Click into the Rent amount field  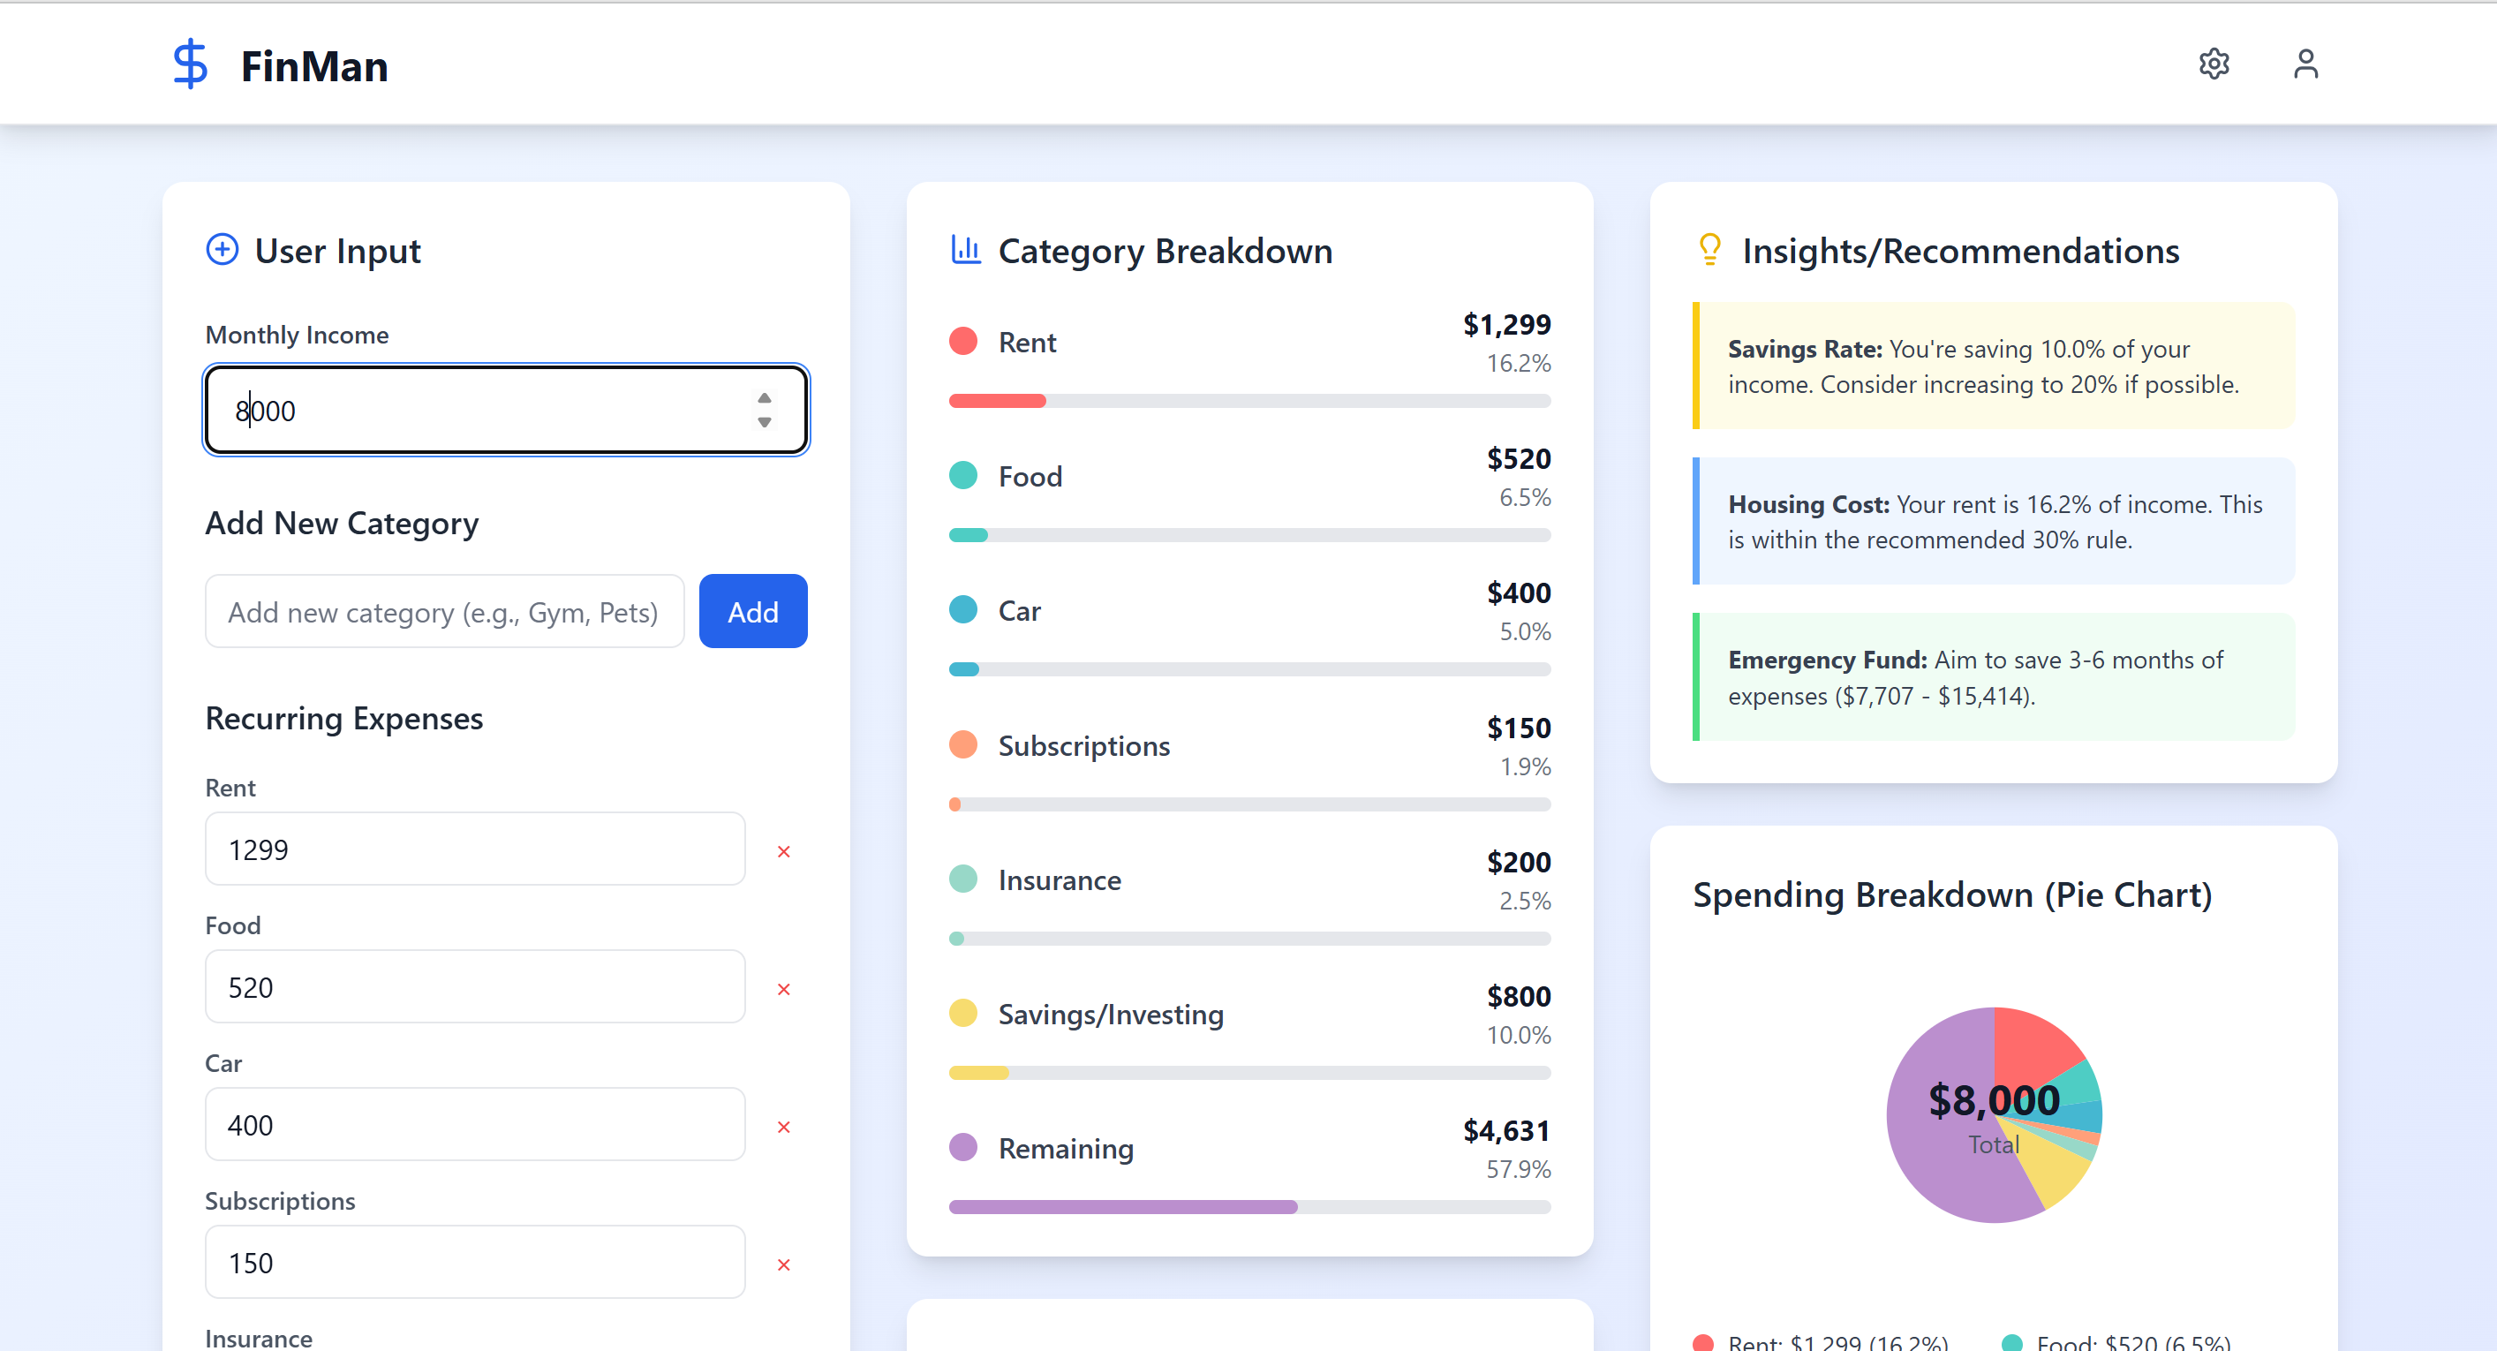click(475, 849)
